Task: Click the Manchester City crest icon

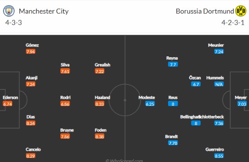Action: pyautogui.click(x=9, y=11)
